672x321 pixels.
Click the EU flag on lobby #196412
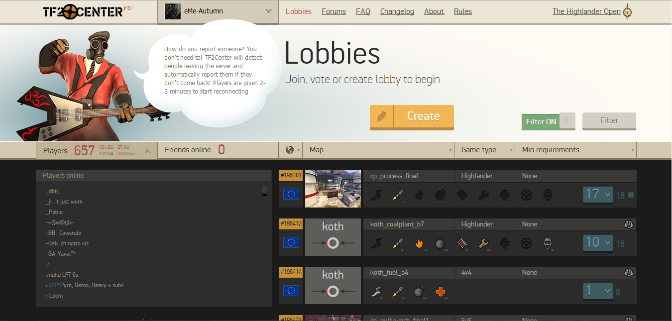(x=291, y=242)
